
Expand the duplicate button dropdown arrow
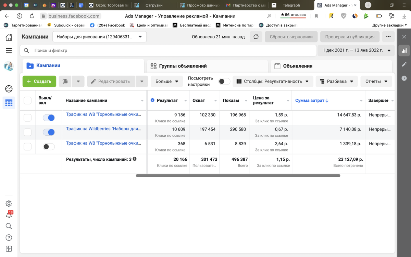pyautogui.click(x=78, y=81)
